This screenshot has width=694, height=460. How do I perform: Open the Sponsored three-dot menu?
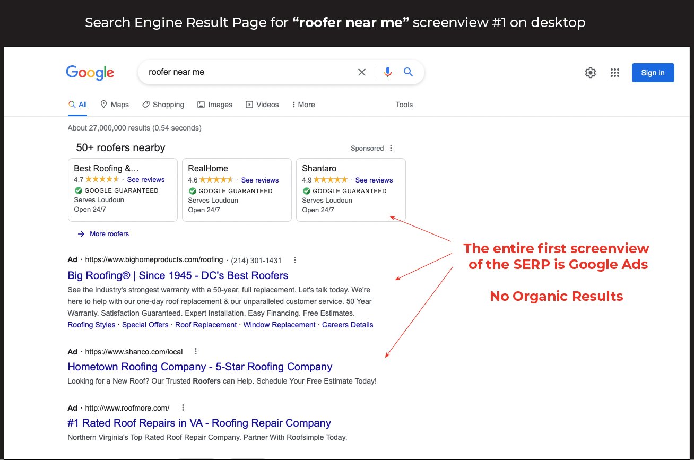[x=391, y=148]
